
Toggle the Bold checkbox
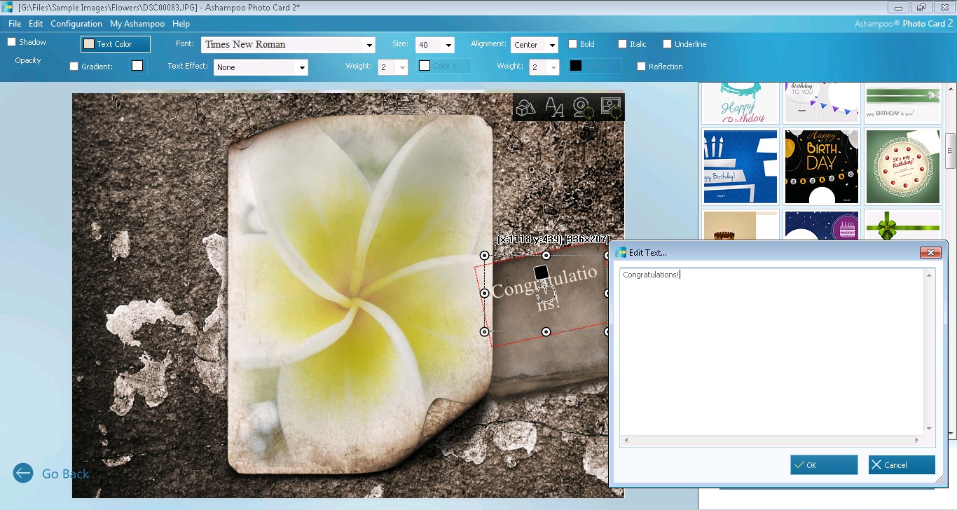573,44
